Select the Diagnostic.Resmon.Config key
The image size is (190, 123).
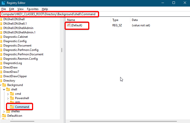tap(20, 59)
